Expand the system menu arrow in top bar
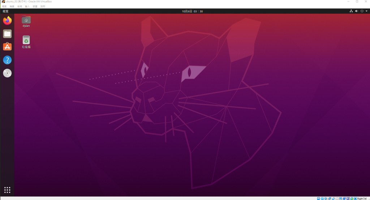 [366, 11]
